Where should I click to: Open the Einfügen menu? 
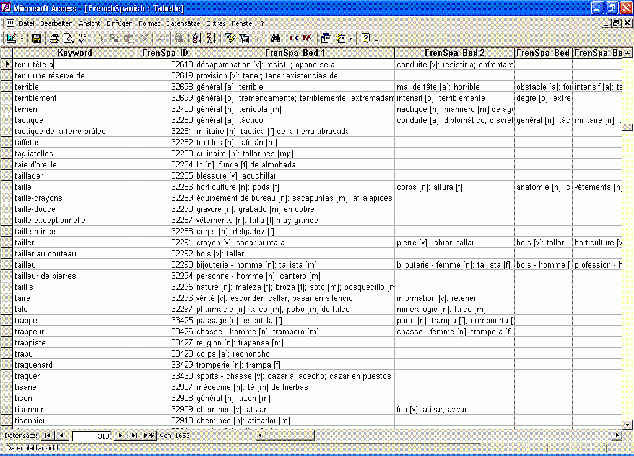tap(119, 24)
